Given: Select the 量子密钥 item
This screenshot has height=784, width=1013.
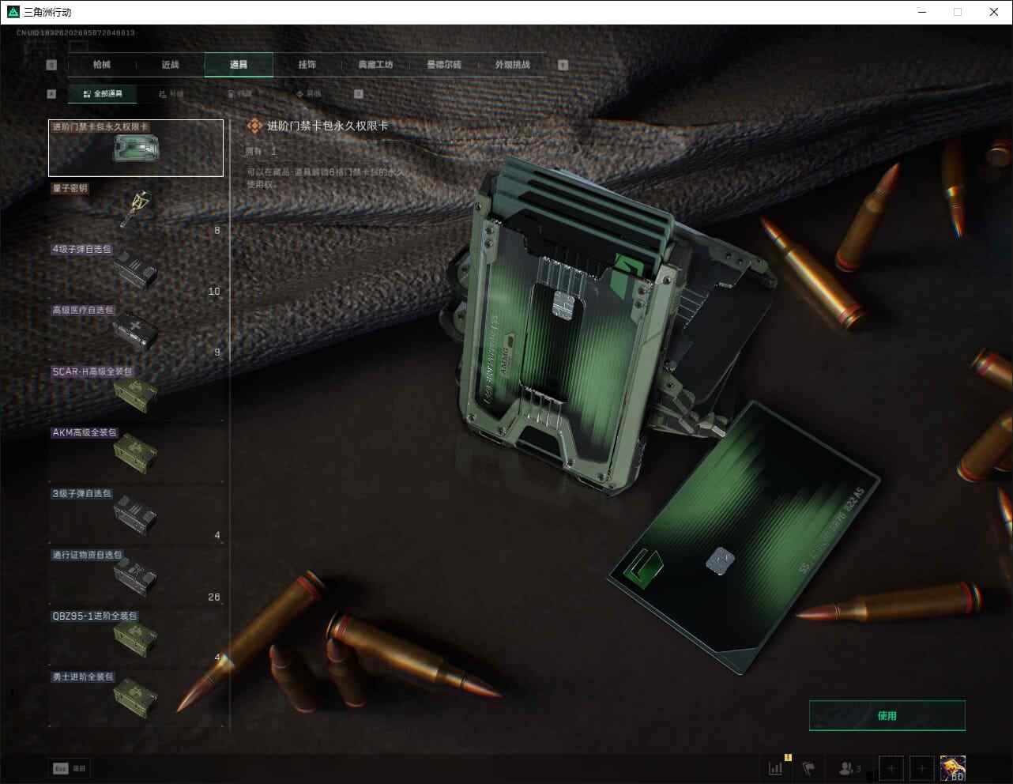Looking at the screenshot, I should point(136,209).
